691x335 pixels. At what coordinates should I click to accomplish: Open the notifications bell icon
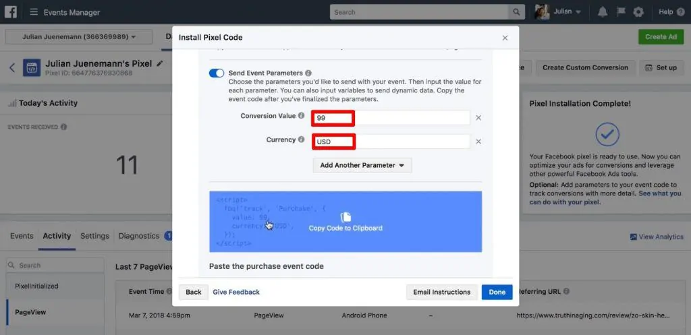point(603,12)
